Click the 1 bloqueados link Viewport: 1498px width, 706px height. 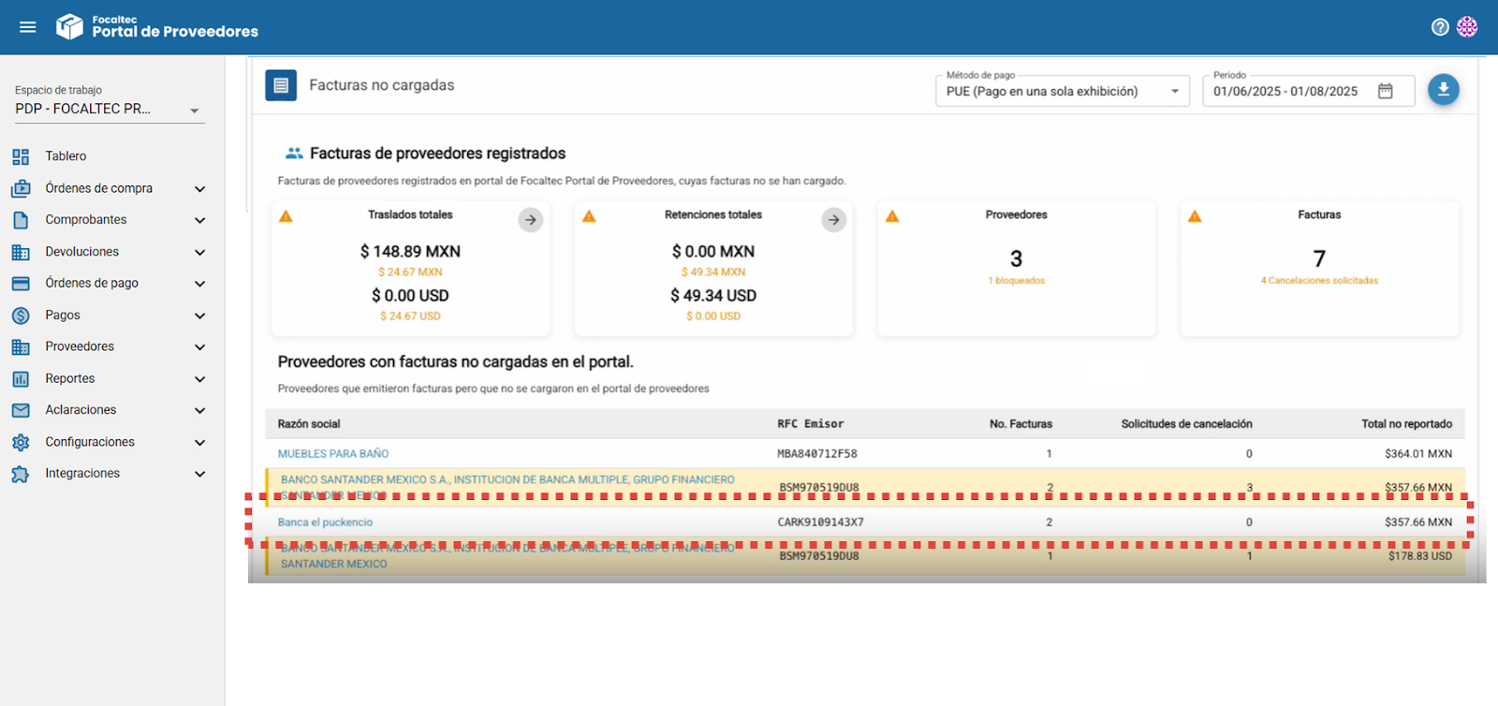(1017, 281)
